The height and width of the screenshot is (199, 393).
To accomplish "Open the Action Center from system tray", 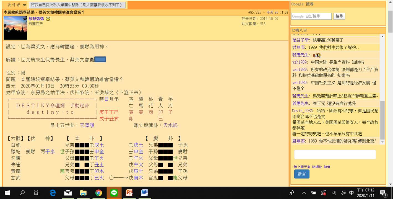I will (383, 193).
